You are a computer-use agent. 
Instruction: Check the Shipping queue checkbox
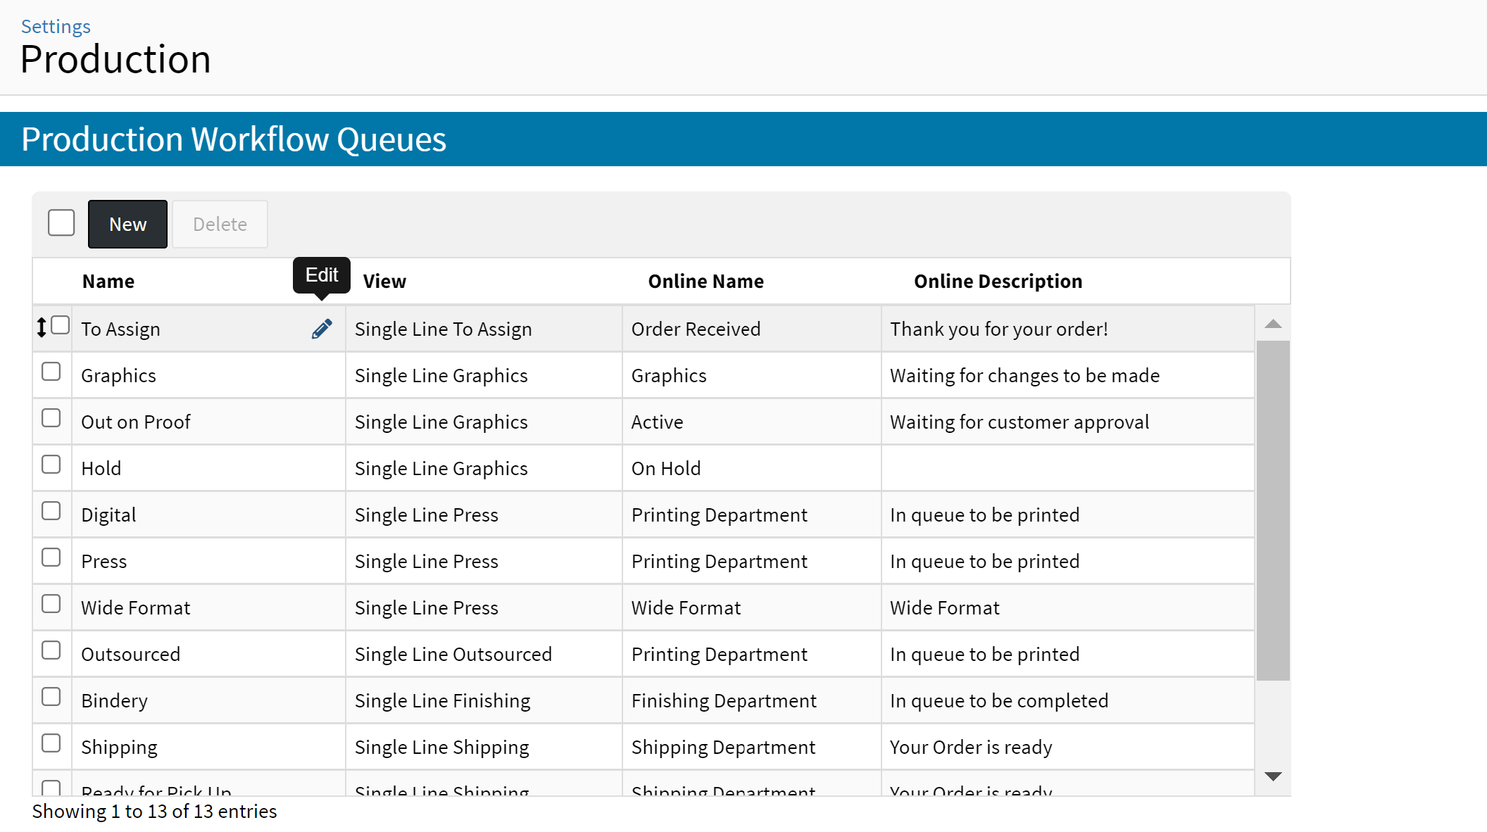51,743
